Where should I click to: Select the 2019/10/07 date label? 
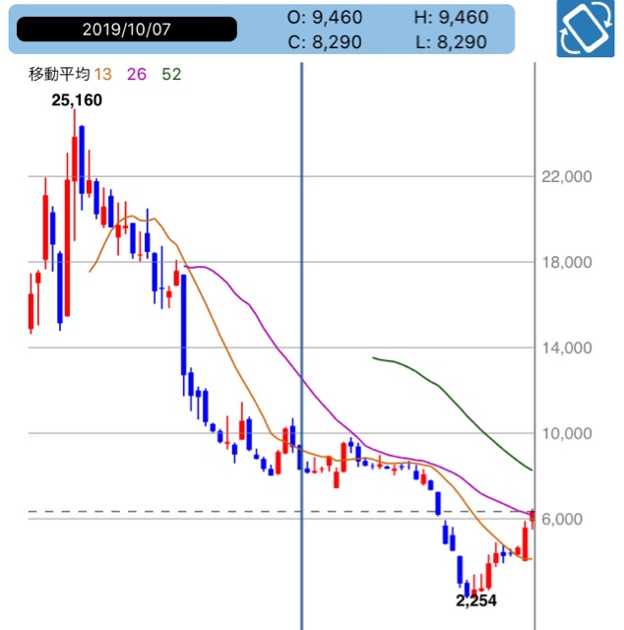pos(127,30)
